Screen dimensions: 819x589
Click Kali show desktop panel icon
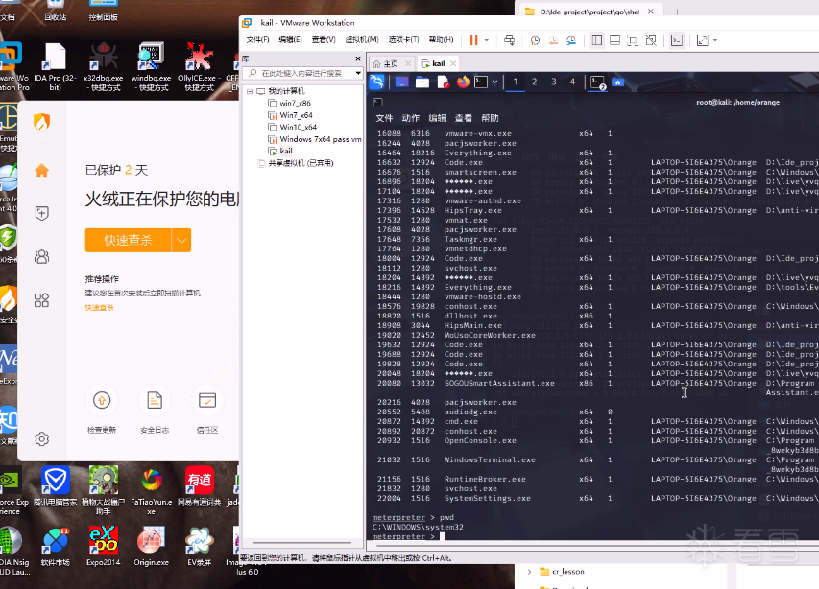tap(401, 82)
